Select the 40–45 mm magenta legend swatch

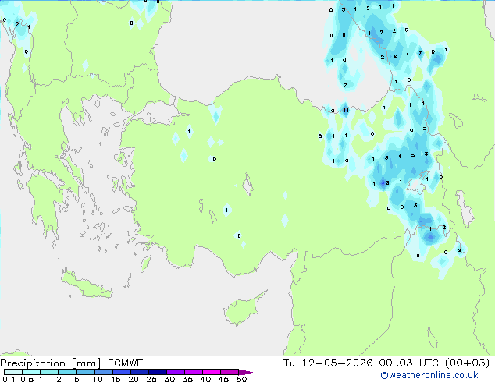(x=212, y=372)
